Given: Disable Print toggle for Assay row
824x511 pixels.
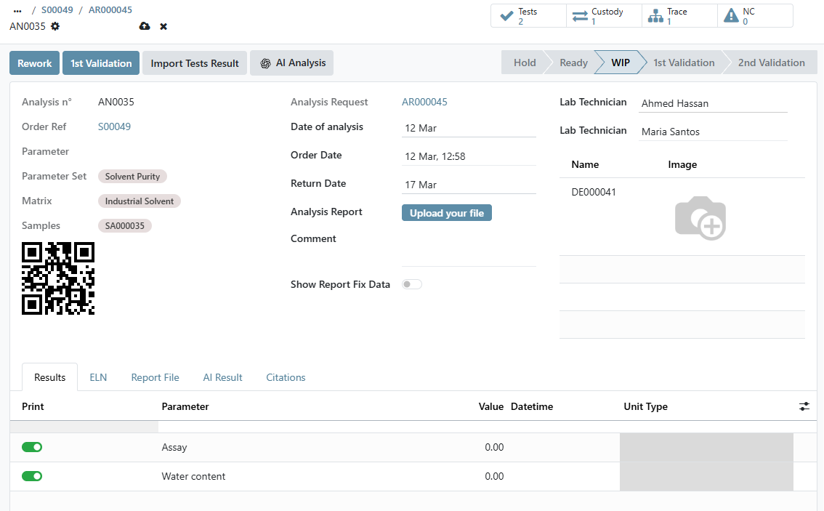Looking at the screenshot, I should (x=32, y=447).
